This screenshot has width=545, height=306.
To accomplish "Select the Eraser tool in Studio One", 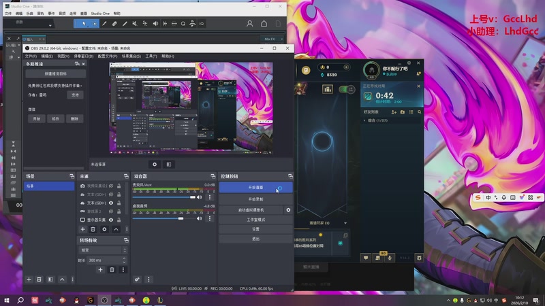I will tap(114, 24).
